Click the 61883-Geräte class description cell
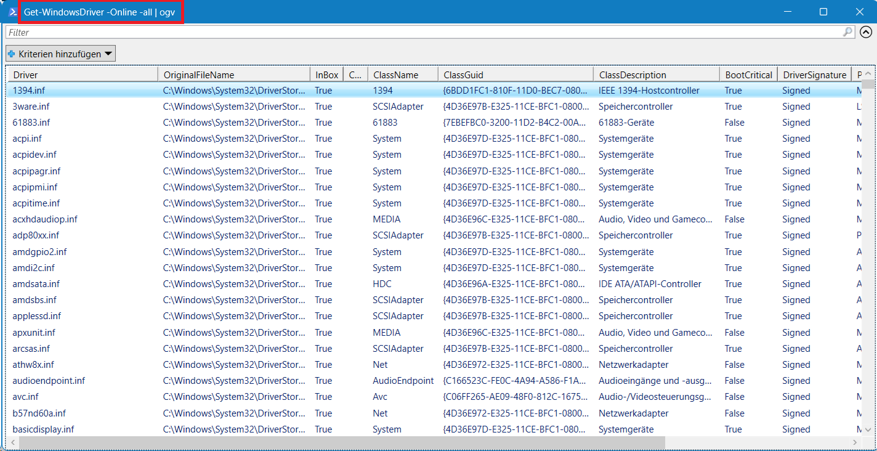 coord(626,123)
